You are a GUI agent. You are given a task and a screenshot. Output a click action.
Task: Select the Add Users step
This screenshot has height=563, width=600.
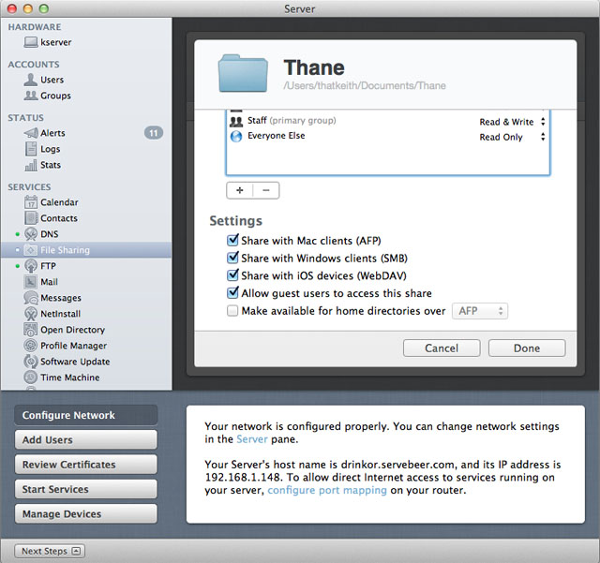coord(85,440)
